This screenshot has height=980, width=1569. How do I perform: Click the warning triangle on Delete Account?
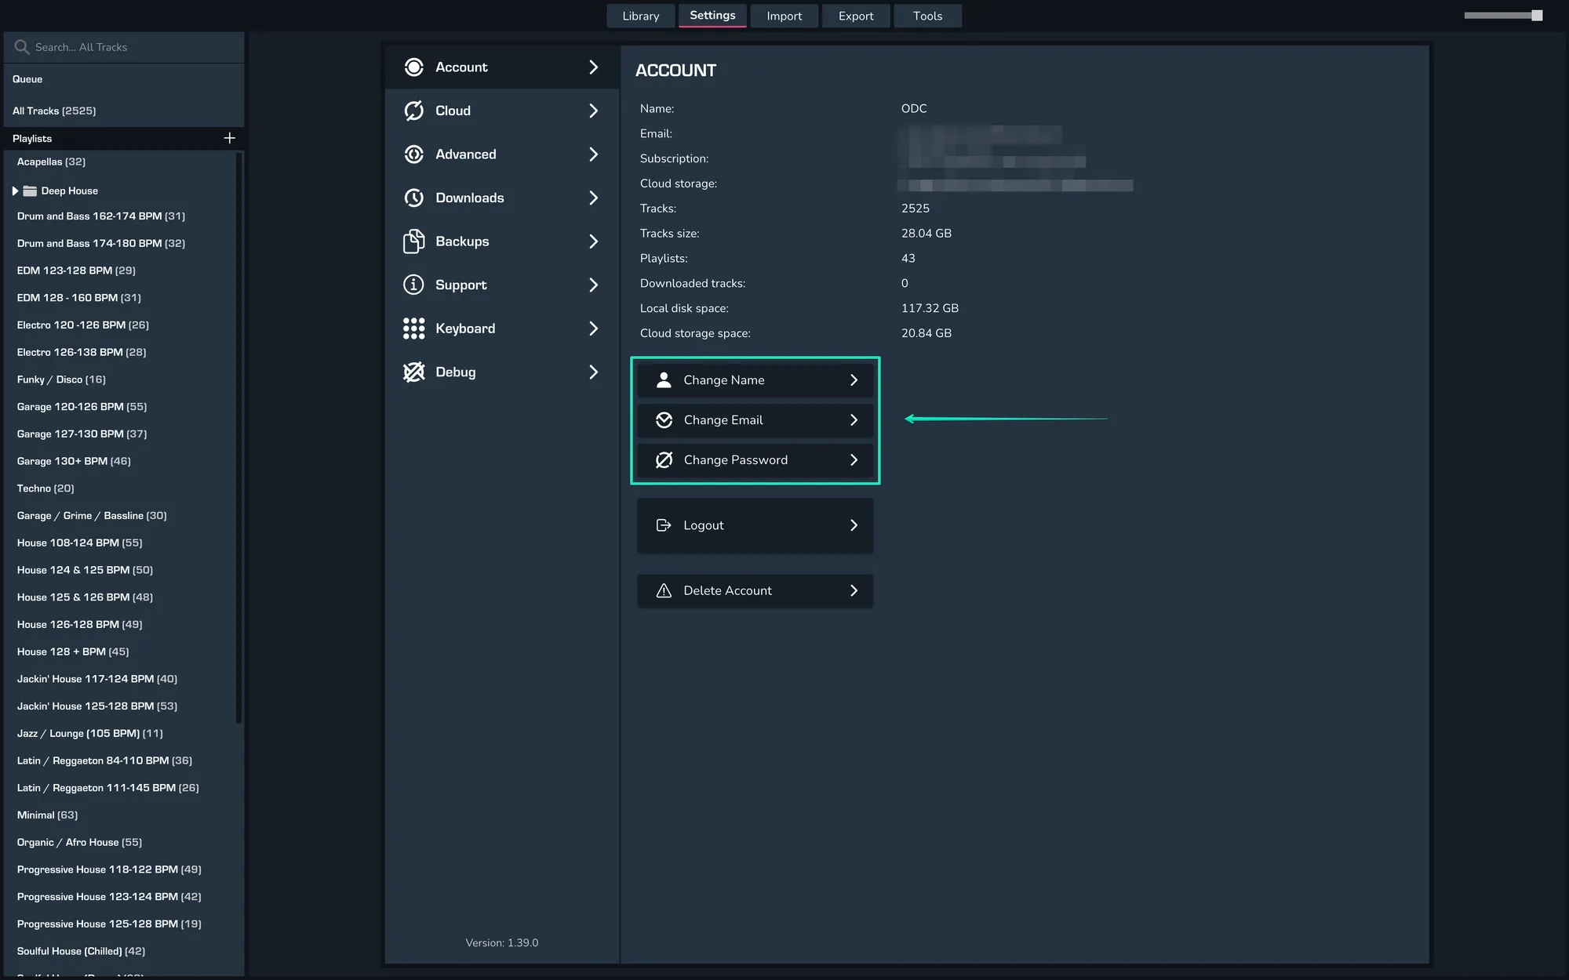point(664,590)
